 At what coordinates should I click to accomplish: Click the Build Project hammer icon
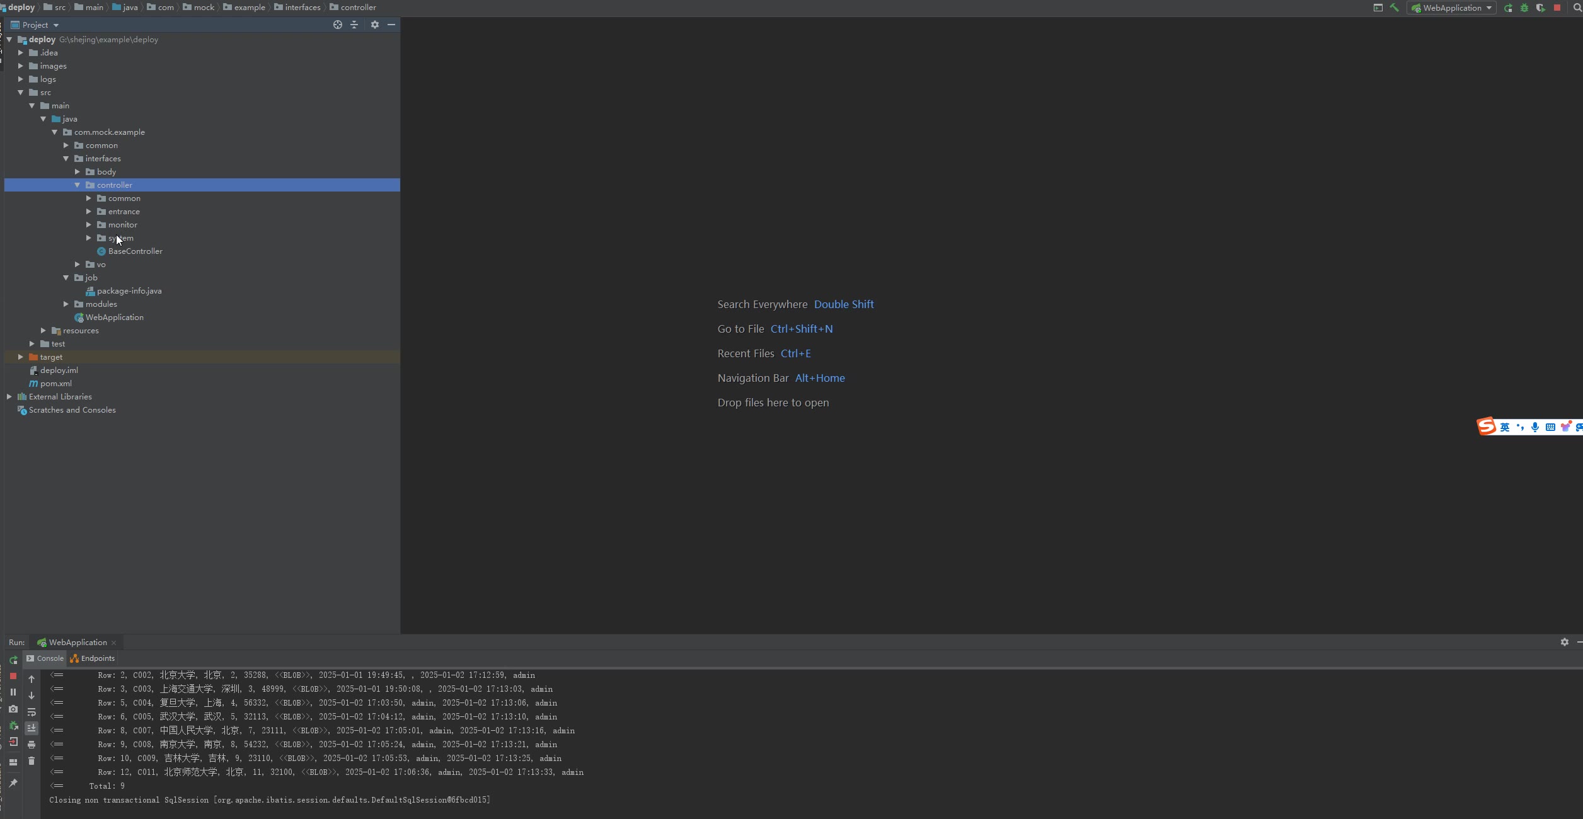tap(1394, 8)
